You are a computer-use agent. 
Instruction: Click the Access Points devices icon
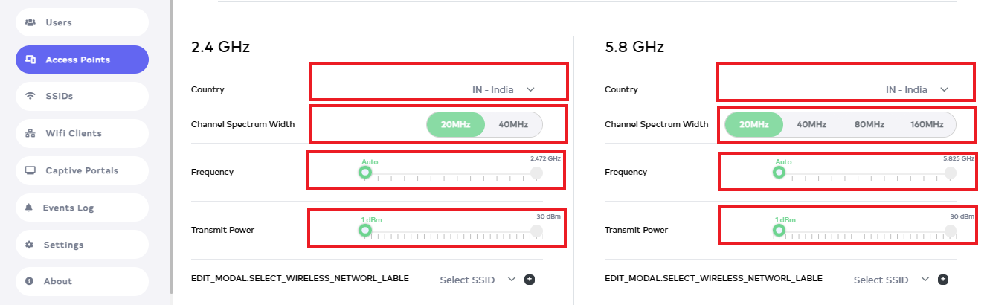point(30,60)
